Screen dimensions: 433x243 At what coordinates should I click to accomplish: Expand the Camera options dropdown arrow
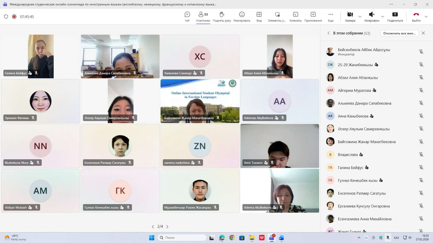click(360, 17)
